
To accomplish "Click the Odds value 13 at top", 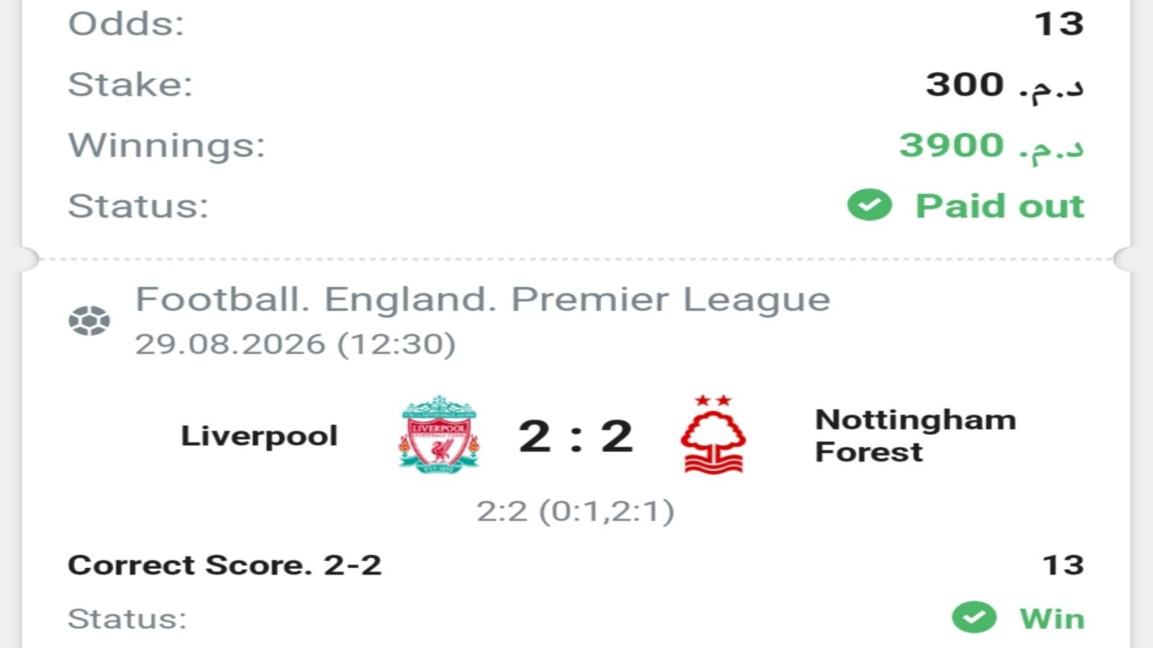I will pyautogui.click(x=1059, y=24).
